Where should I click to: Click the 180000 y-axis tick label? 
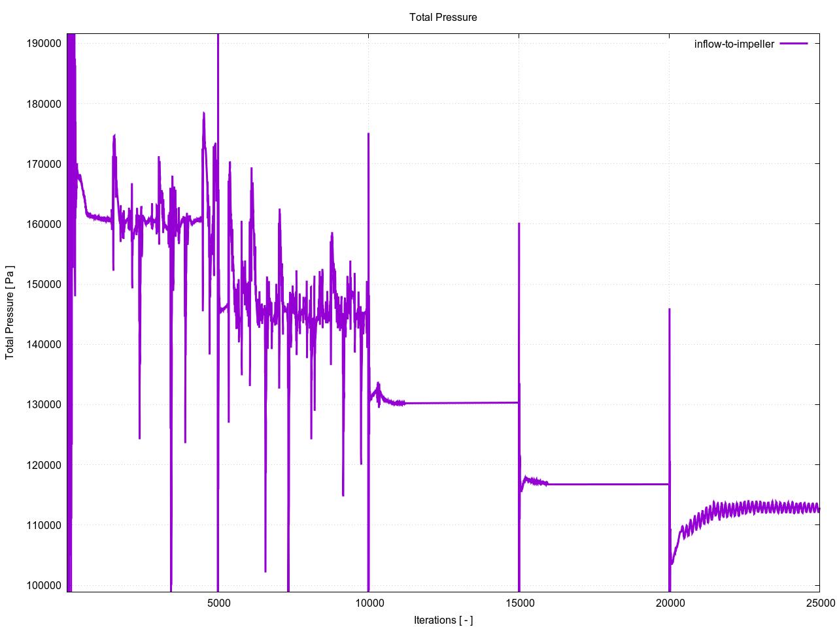(44, 104)
